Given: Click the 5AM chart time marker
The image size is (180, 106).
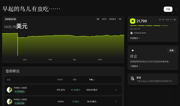Looking at the screenshot, I should (25, 60).
